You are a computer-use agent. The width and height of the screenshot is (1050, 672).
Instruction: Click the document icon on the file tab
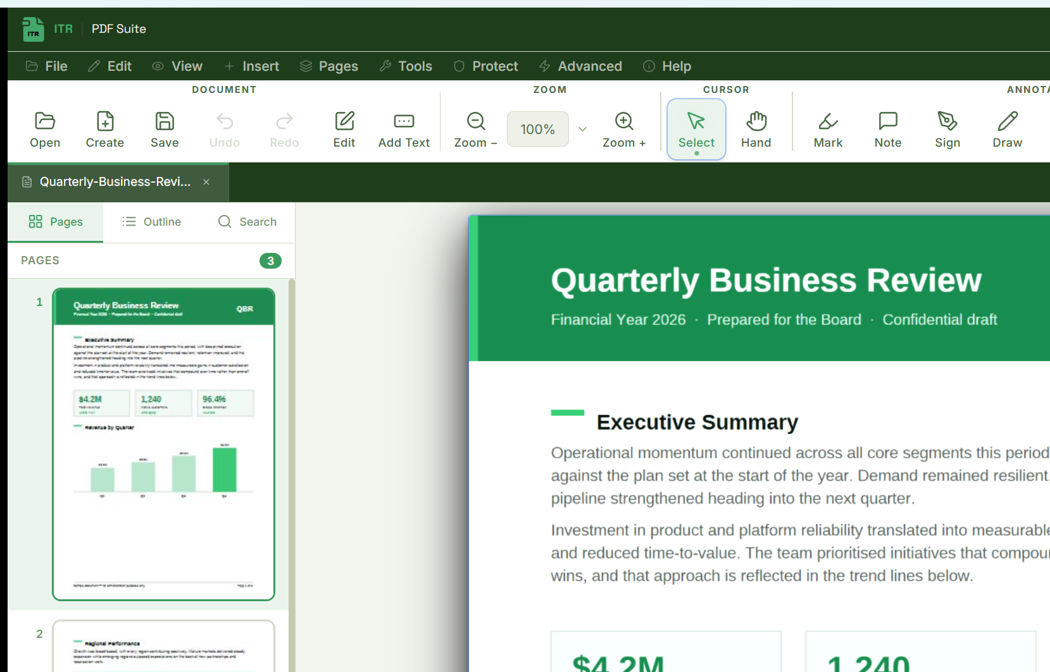coord(27,182)
